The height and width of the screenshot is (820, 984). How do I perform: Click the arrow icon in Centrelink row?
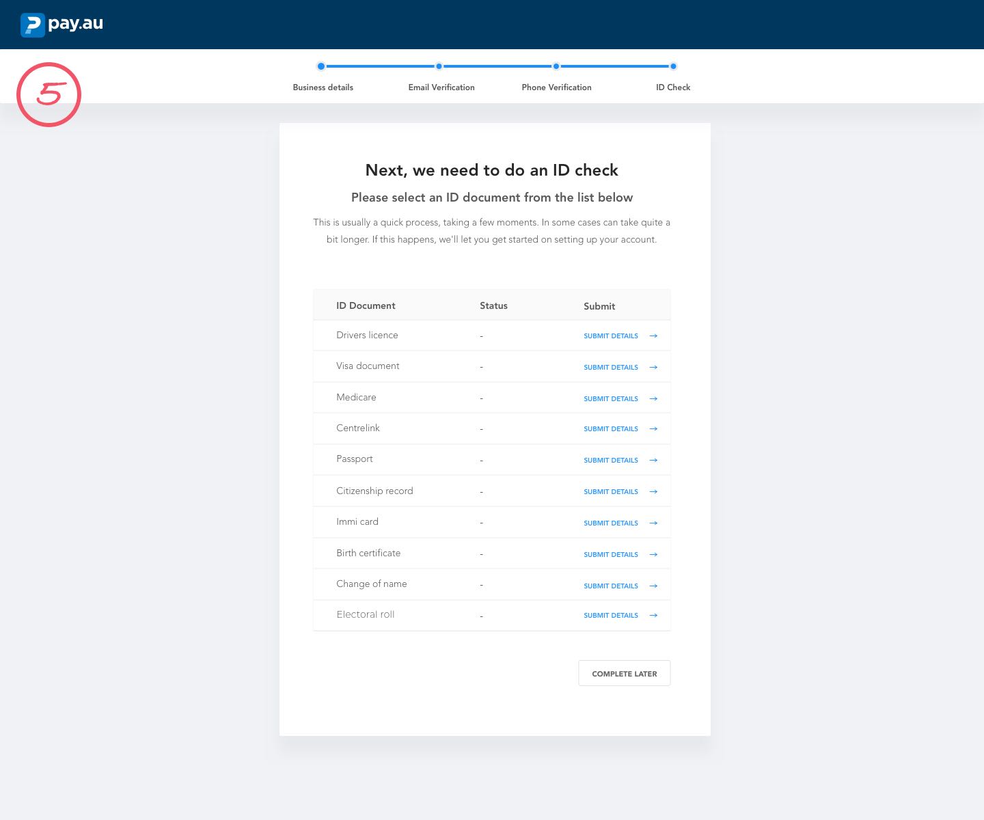tap(653, 429)
